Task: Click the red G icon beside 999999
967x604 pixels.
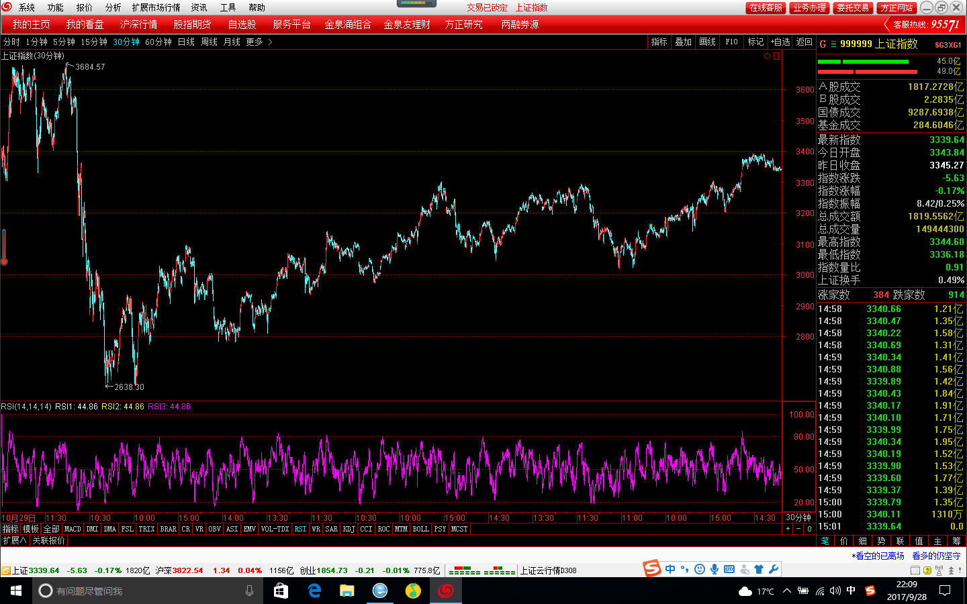Action: coord(823,44)
